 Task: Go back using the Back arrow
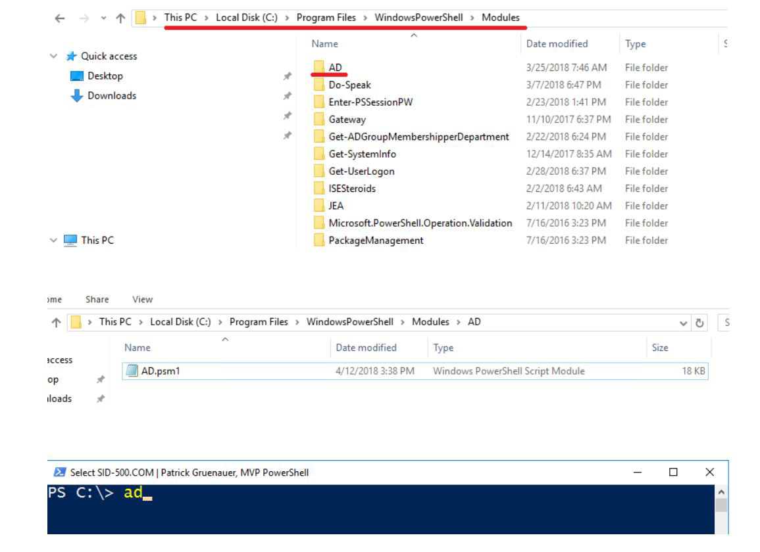point(60,18)
